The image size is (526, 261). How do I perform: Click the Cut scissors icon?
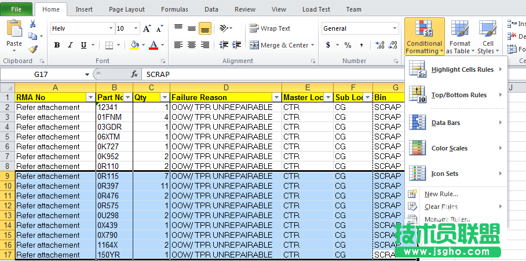coord(33,24)
